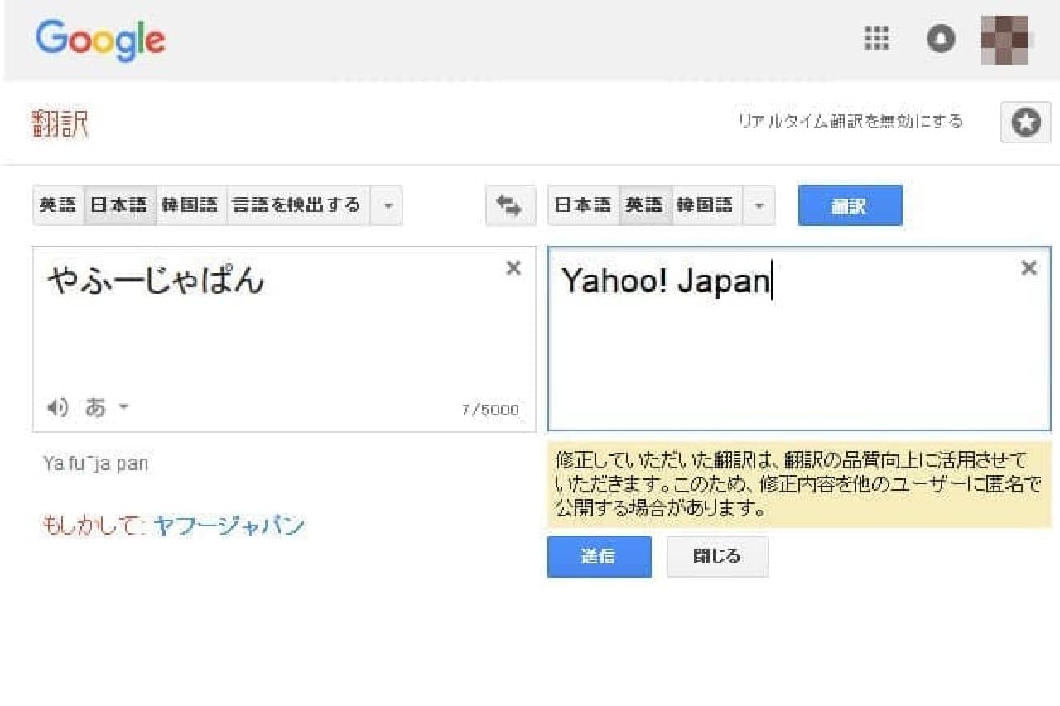Click the Google logo

[100, 40]
